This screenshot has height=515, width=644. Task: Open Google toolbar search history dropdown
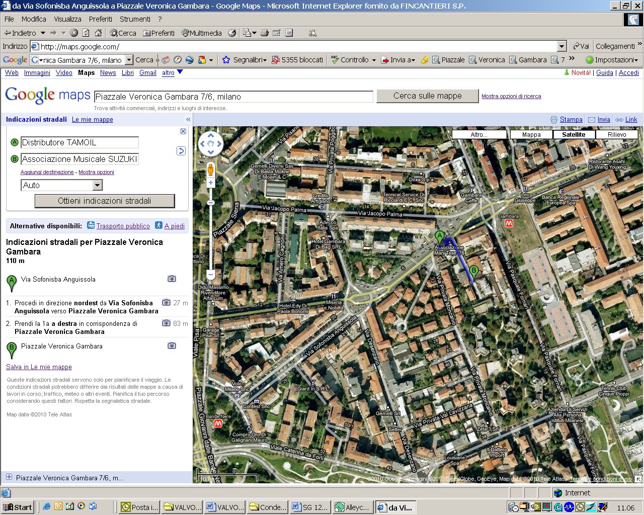(129, 60)
